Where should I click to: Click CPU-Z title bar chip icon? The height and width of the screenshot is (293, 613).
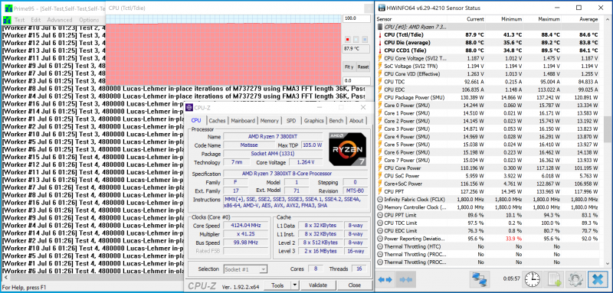point(188,107)
